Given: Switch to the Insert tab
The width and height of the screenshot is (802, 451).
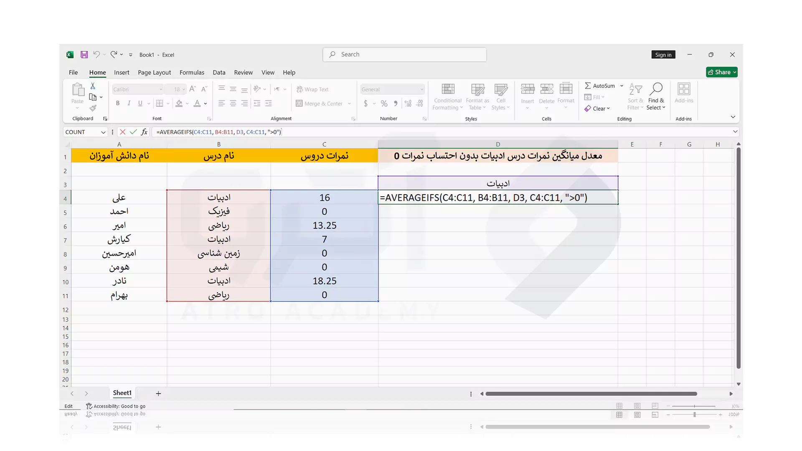Looking at the screenshot, I should (x=122, y=72).
